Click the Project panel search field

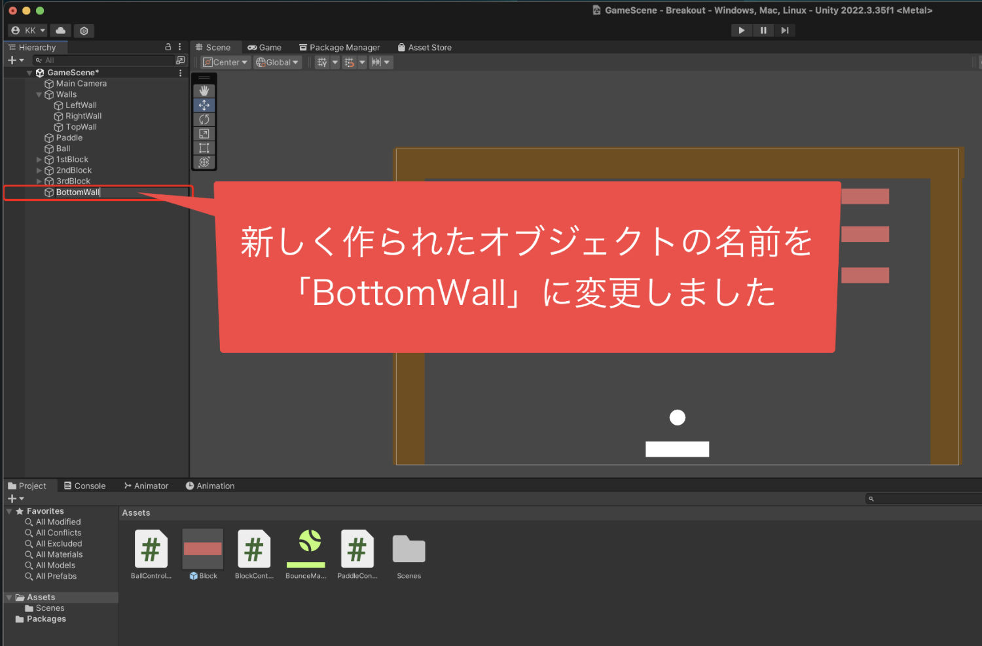(x=923, y=499)
